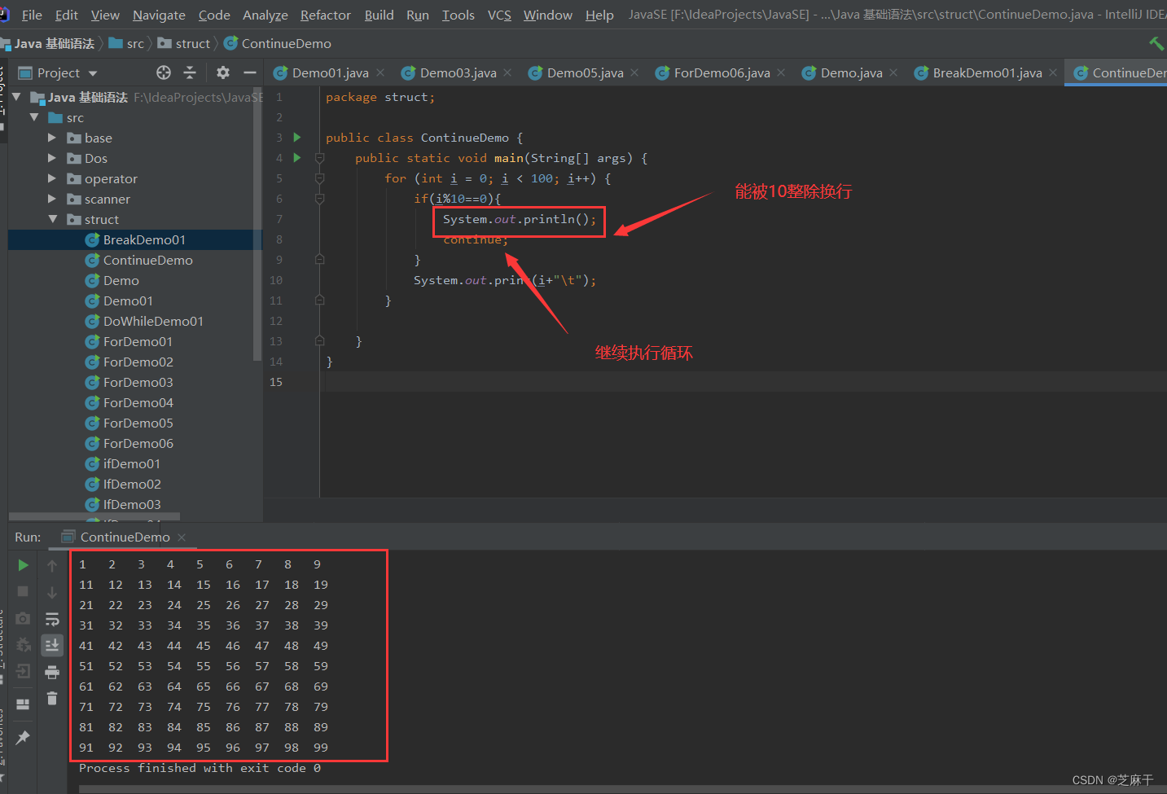Pin the Run tool window
Screen dimensions: 1167x794
[x=23, y=737]
